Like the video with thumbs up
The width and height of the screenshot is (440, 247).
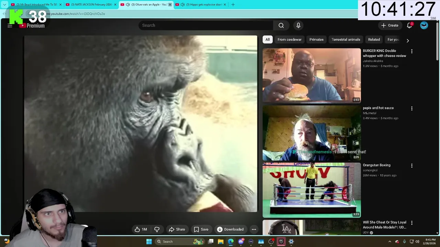(141, 230)
